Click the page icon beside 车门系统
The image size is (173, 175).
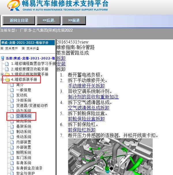[x=12, y=158]
